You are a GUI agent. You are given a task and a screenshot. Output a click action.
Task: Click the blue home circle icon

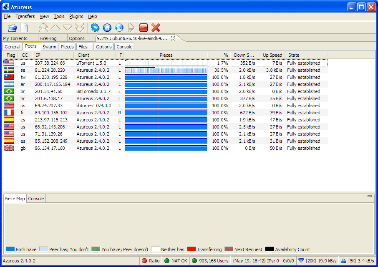click(107, 28)
